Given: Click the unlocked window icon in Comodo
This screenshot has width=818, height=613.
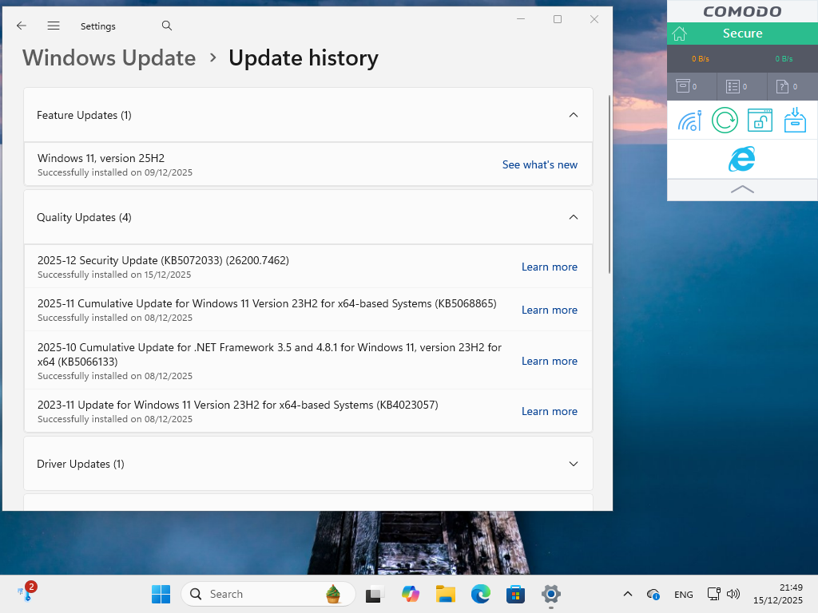Looking at the screenshot, I should pos(760,121).
